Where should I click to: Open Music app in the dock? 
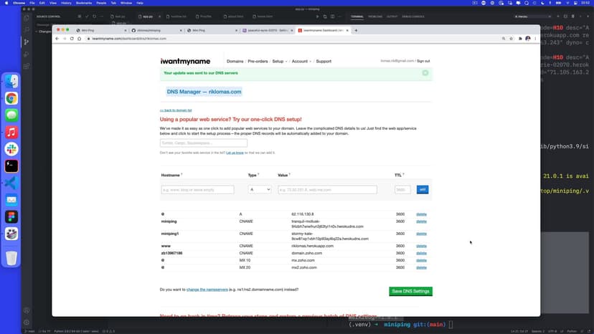click(x=11, y=133)
